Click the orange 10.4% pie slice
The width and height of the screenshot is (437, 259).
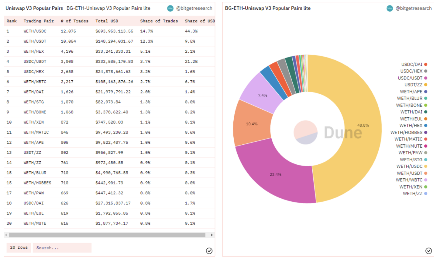click(x=252, y=124)
